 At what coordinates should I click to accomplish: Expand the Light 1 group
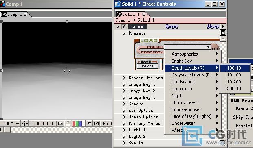[x=124, y=130]
